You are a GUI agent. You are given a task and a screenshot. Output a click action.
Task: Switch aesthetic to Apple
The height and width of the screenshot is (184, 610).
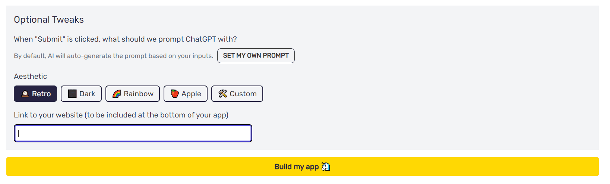click(x=186, y=94)
